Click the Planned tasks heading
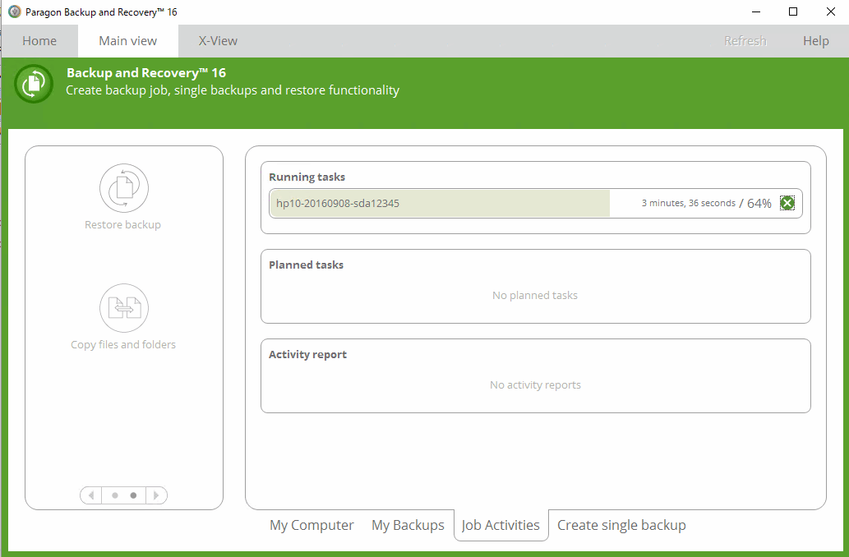 coord(306,265)
